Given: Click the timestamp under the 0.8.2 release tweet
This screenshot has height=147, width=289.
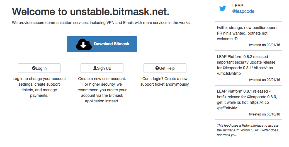Looking at the screenshot, I should (x=264, y=80).
